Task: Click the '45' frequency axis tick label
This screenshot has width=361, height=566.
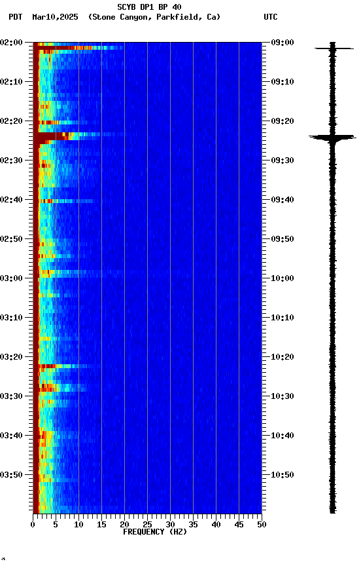Action: point(239,525)
